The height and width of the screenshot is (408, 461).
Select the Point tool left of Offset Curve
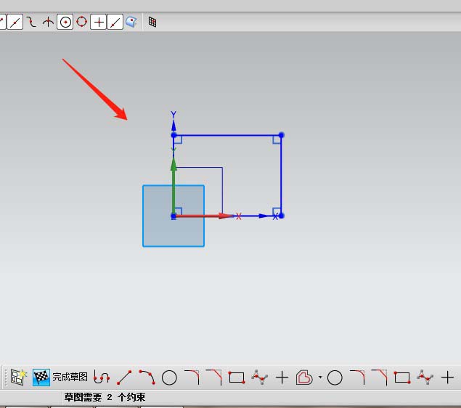point(282,378)
